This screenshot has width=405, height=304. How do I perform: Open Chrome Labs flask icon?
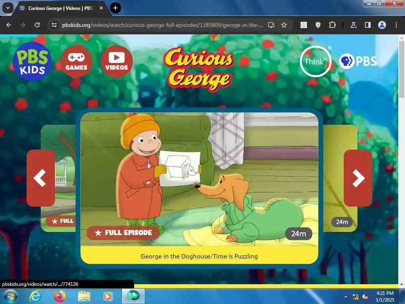tap(353, 25)
